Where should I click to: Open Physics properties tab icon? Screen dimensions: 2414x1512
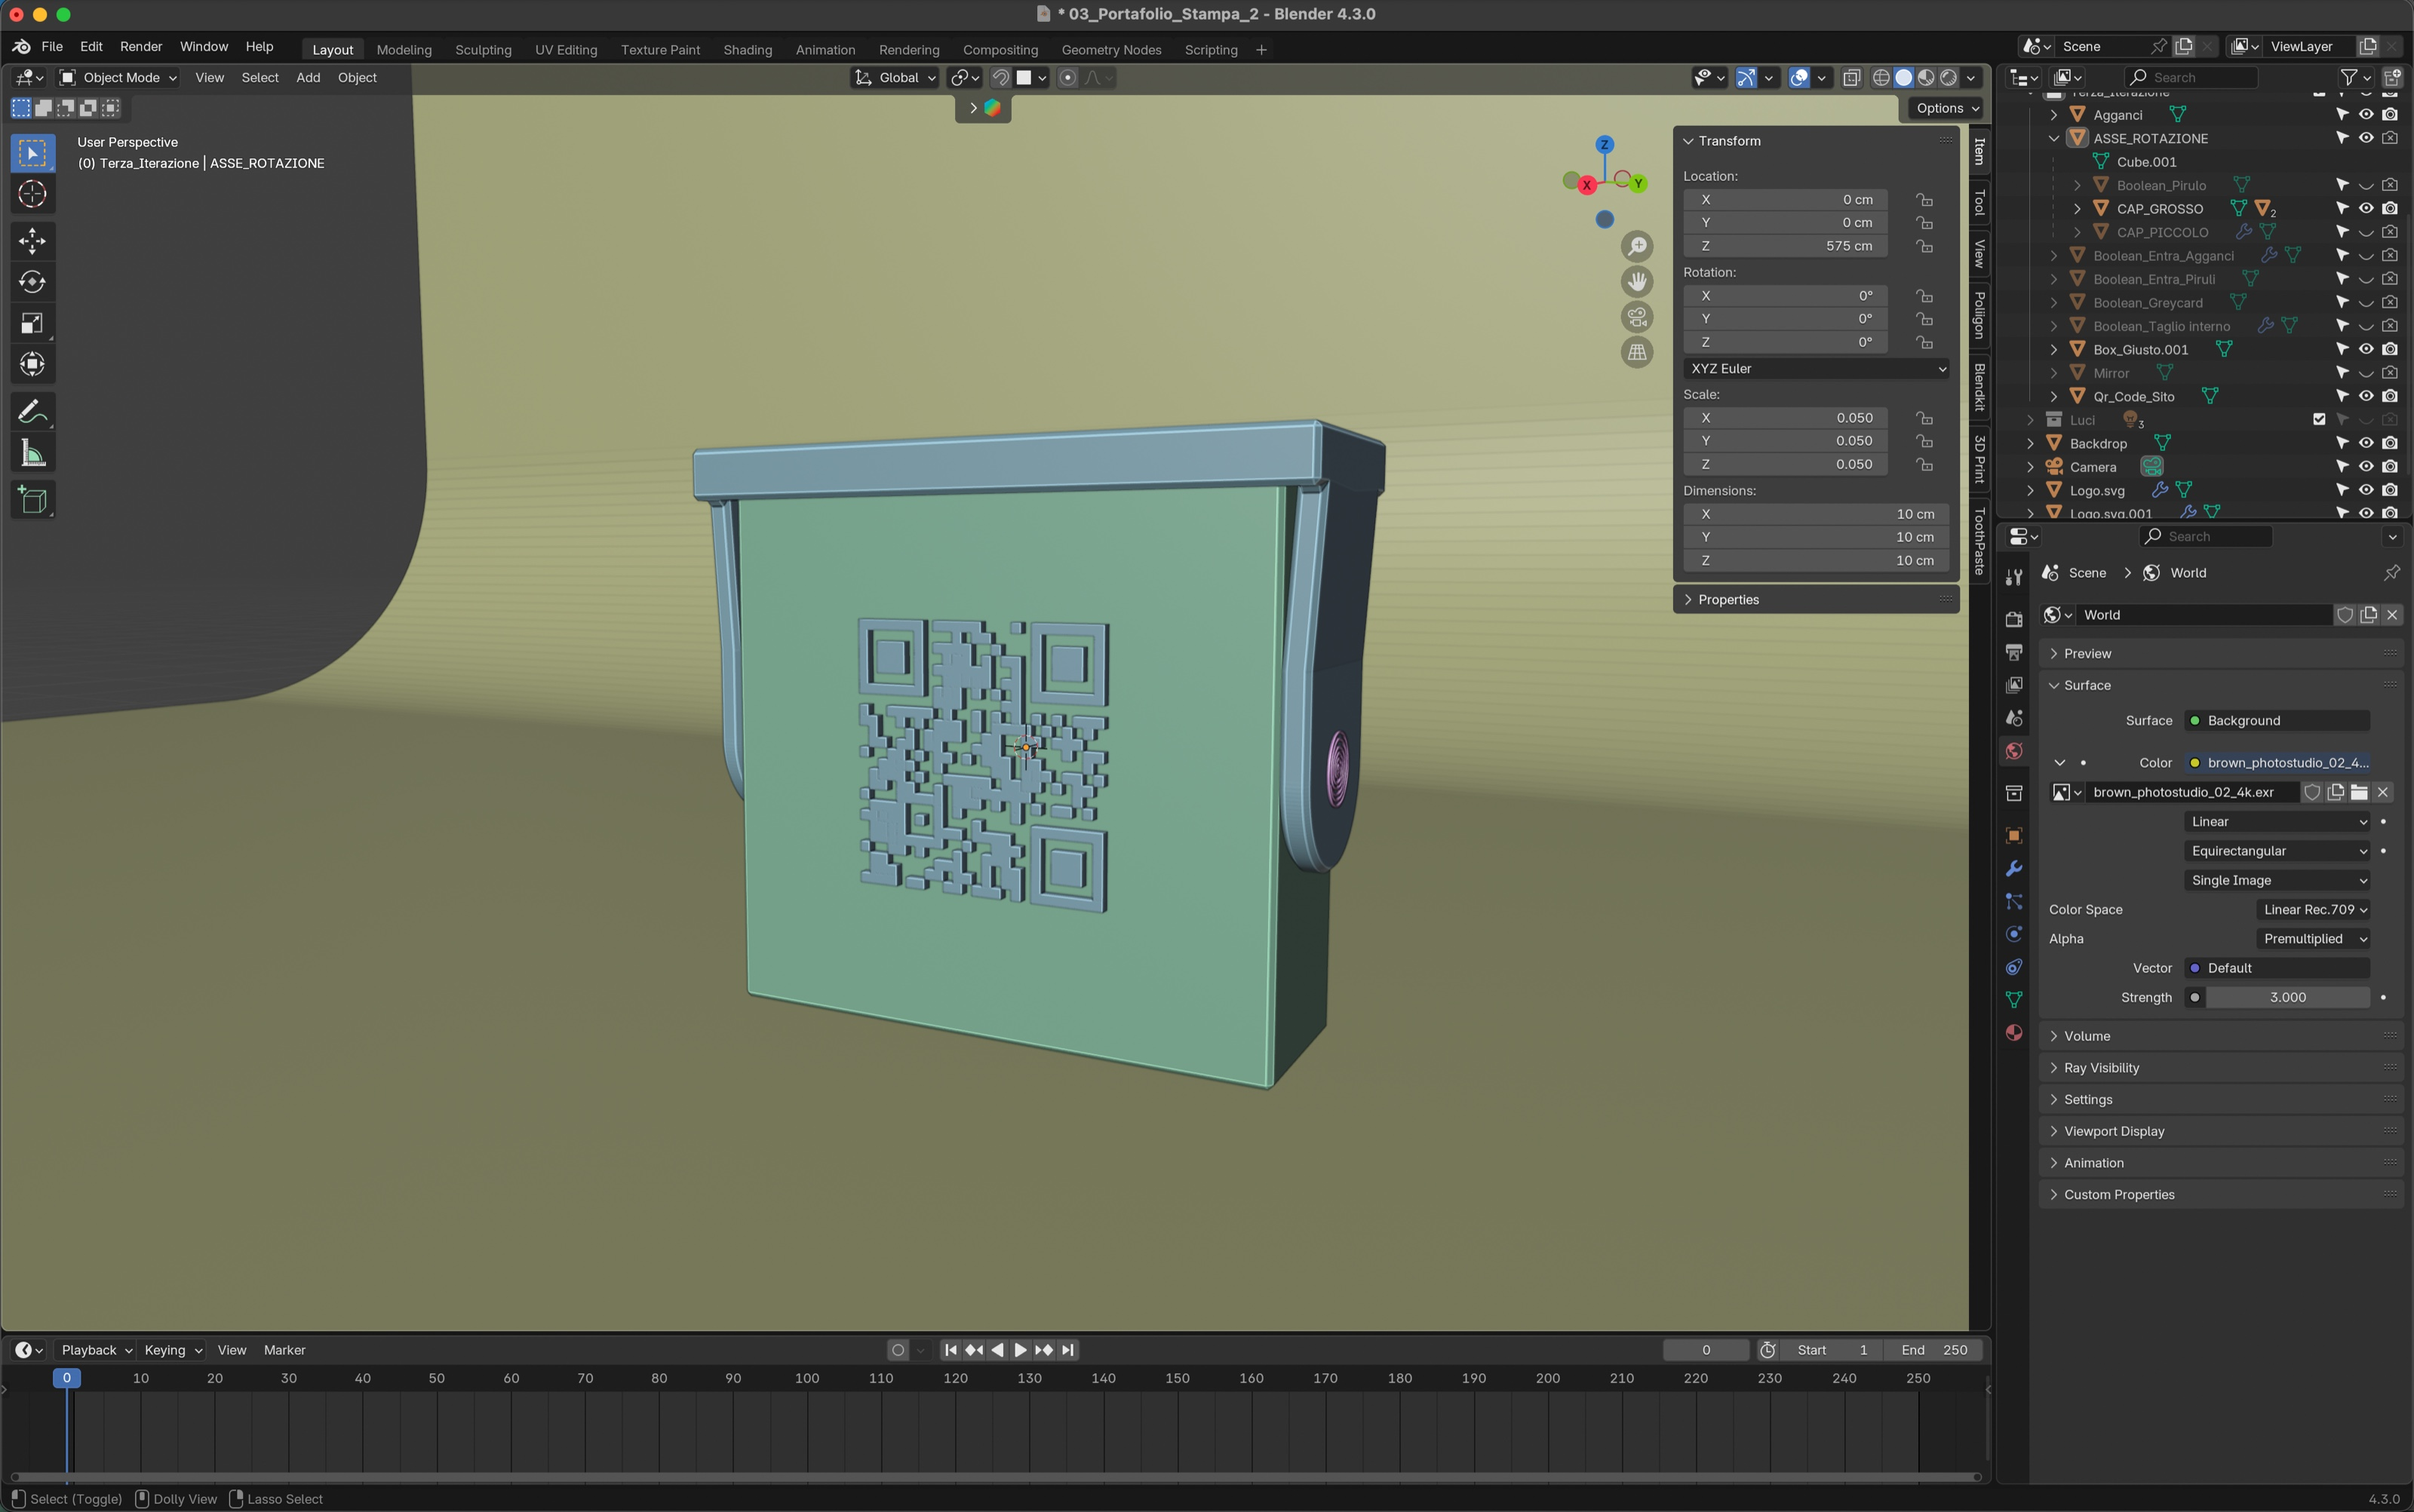(2014, 934)
